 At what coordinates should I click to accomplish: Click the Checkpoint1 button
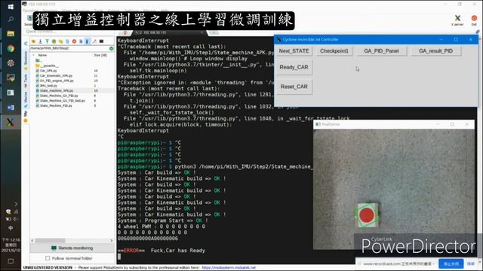coord(334,50)
